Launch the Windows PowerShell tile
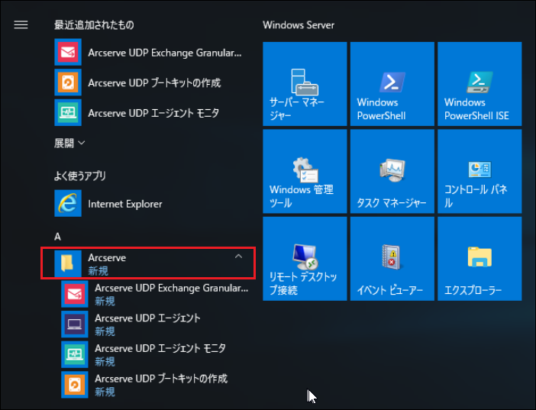536x410 pixels. [392, 84]
